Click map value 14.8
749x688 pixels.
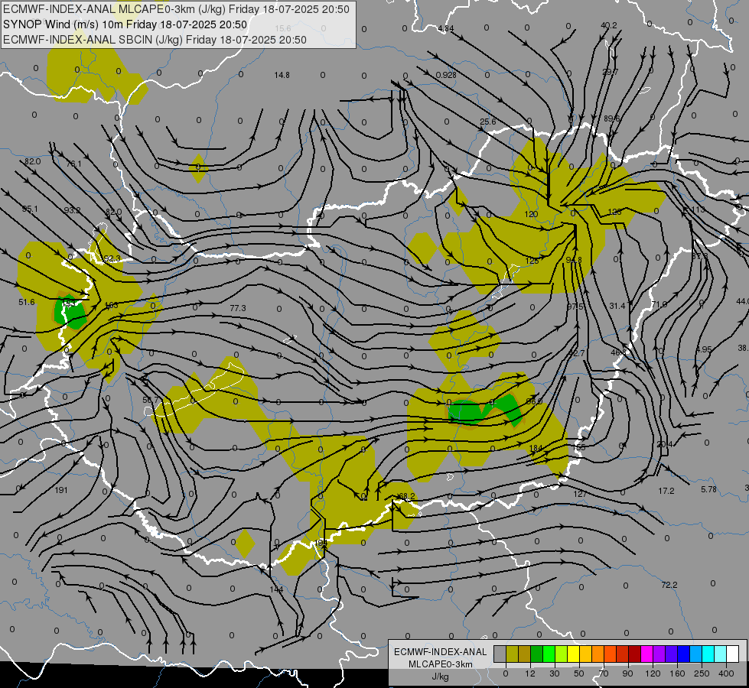pos(282,75)
